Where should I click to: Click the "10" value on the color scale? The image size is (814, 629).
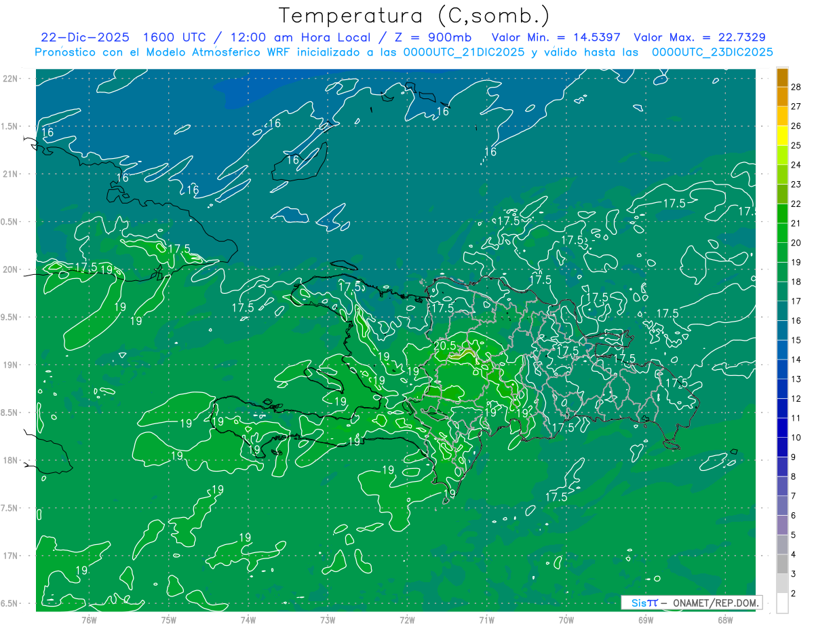(796, 438)
